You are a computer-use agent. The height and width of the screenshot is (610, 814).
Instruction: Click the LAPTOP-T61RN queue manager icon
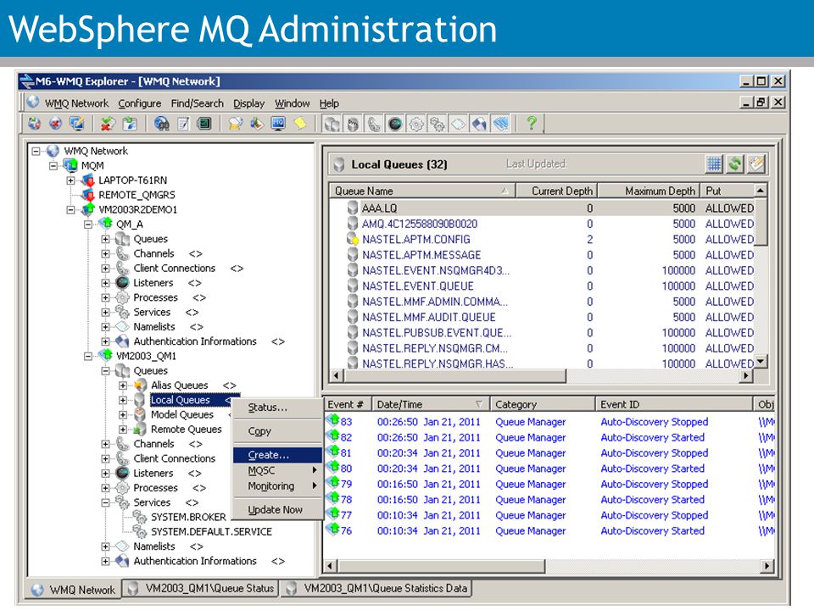pyautogui.click(x=87, y=180)
